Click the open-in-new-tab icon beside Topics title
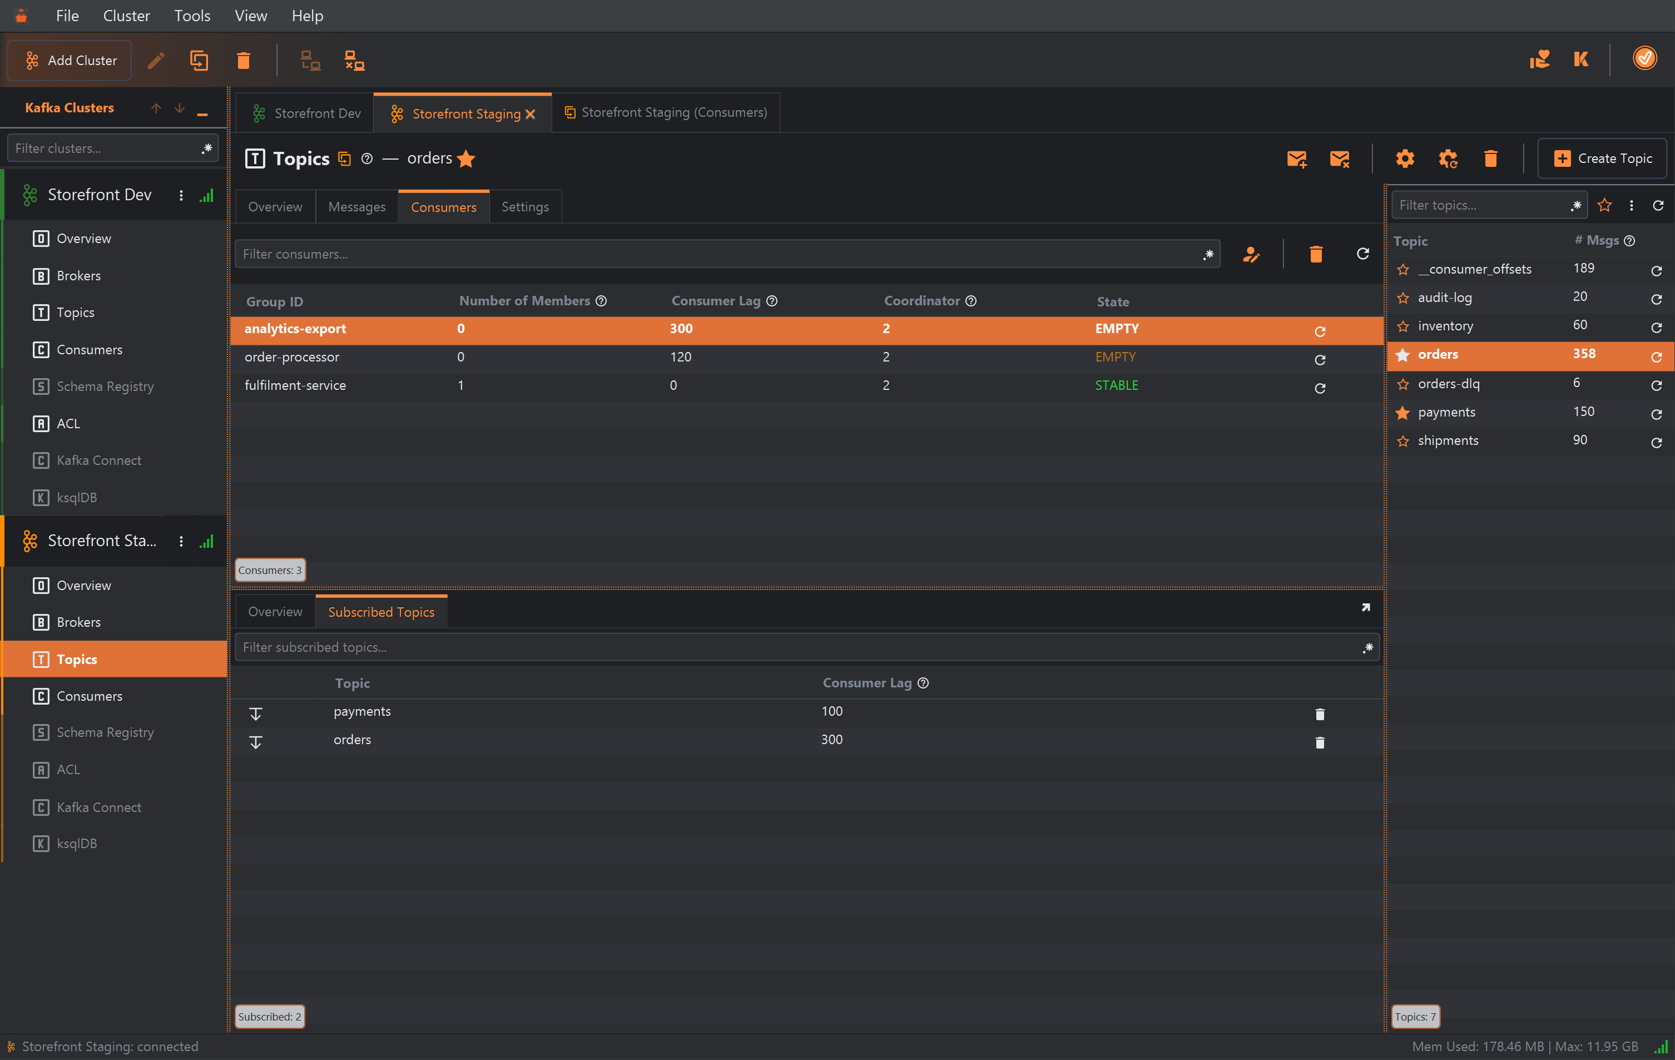Image resolution: width=1675 pixels, height=1060 pixels. [344, 158]
